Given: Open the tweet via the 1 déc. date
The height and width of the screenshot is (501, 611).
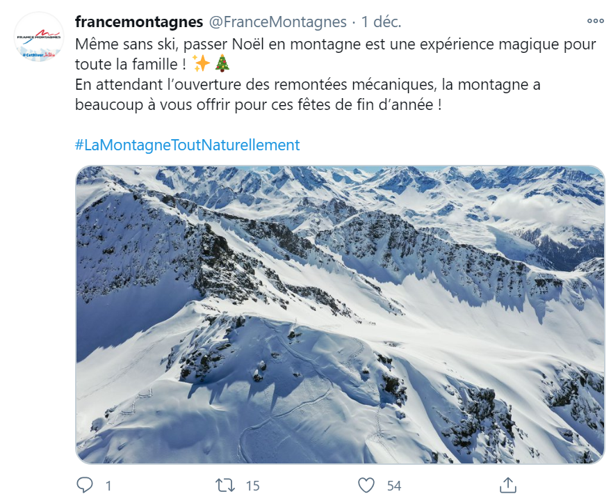Looking at the screenshot, I should 381,22.
